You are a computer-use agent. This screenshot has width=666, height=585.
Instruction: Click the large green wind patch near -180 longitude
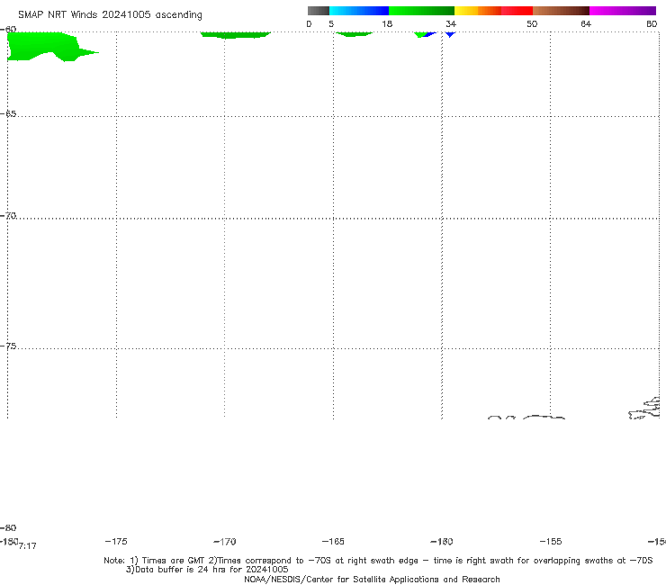[42, 46]
